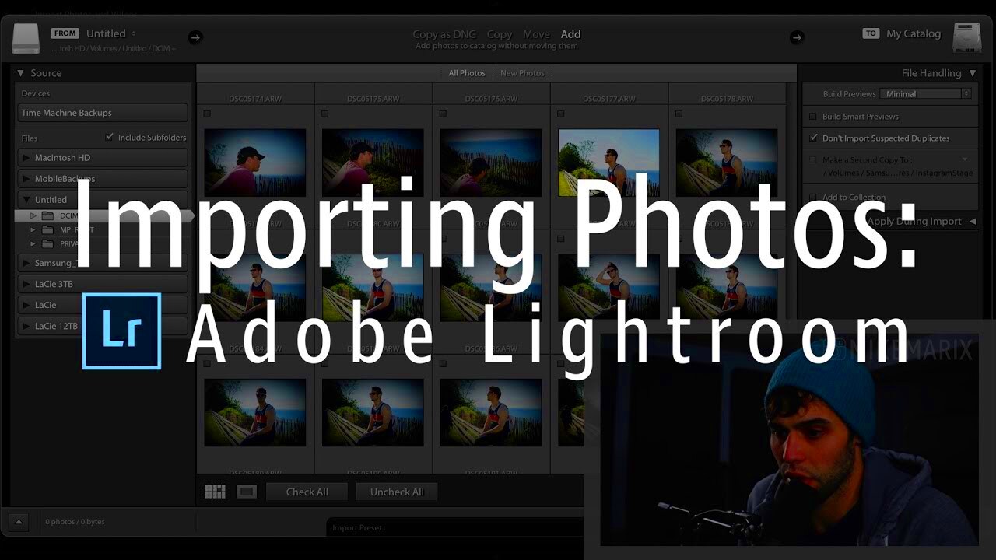Expand the Apply During Import panel
The image size is (996, 560).
pyautogui.click(x=972, y=222)
